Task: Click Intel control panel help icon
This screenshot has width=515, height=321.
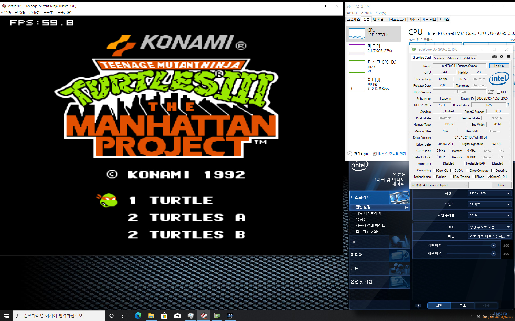Action: [x=418, y=305]
